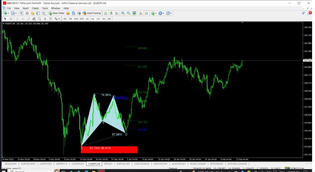Screen dimensions: 315x172
Task: Click the New Order button
Action: 56,13
